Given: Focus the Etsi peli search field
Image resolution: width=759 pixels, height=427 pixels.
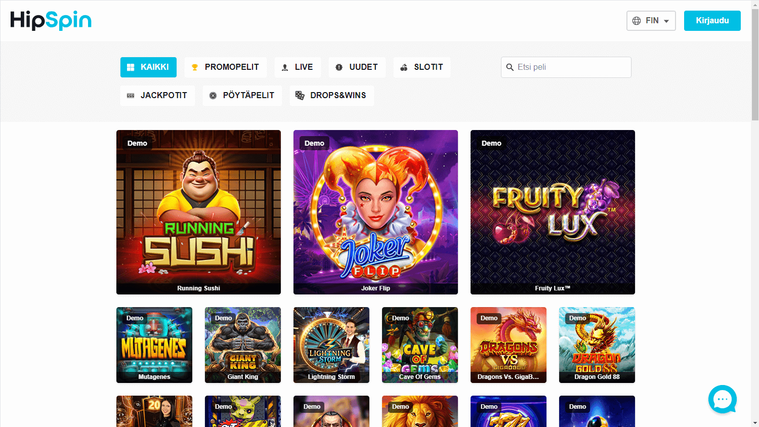Looking at the screenshot, I should (x=566, y=67).
